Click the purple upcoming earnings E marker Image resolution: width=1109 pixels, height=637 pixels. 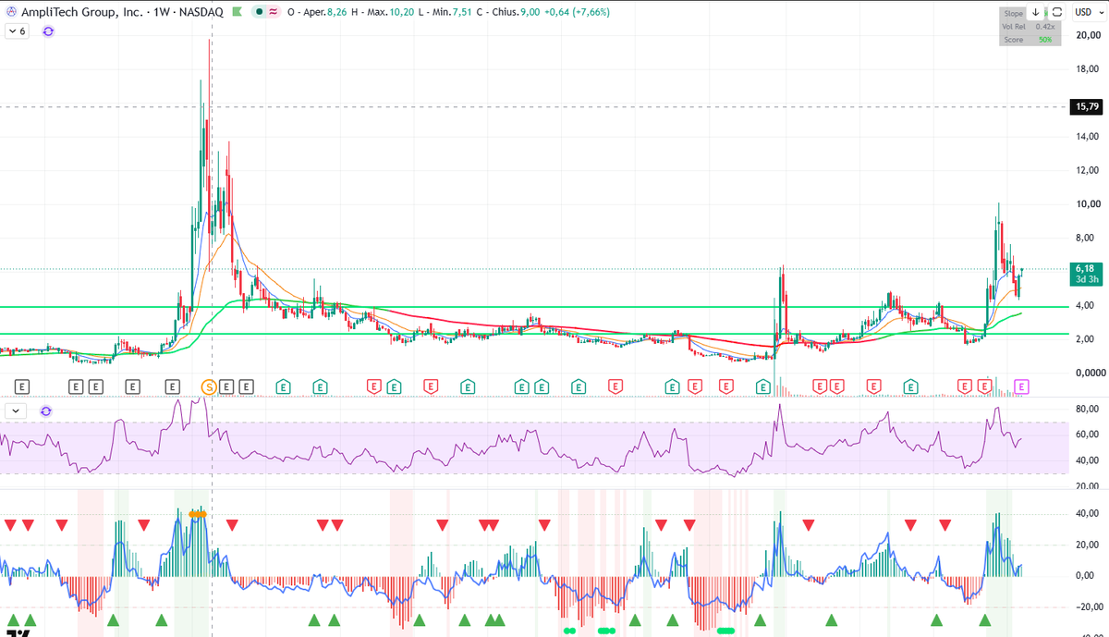(x=1021, y=386)
